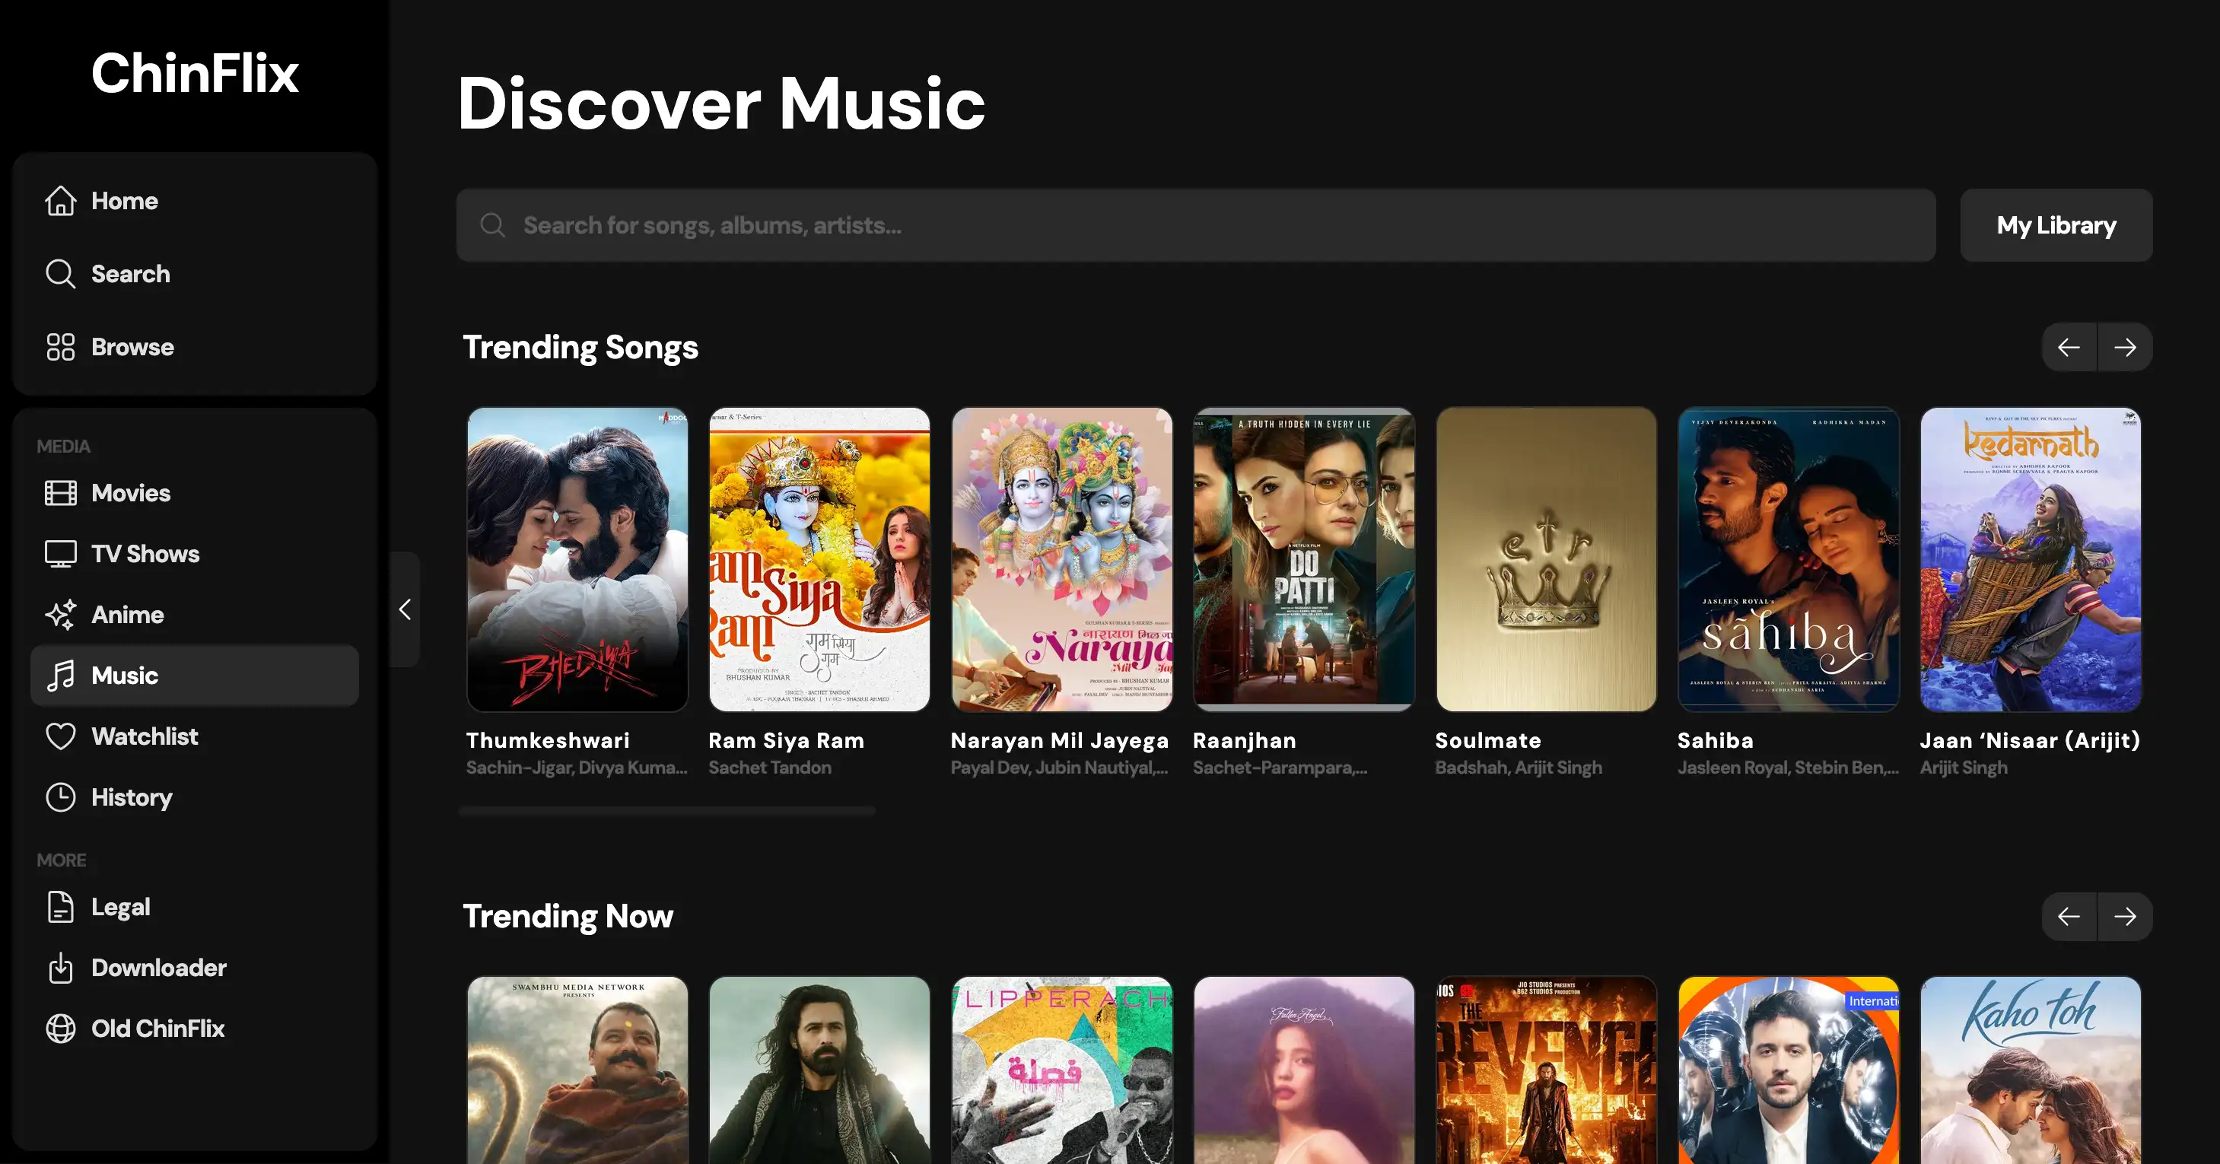The image size is (2220, 1164).
Task: Open the Kaho Toh cover
Action: (2031, 1070)
